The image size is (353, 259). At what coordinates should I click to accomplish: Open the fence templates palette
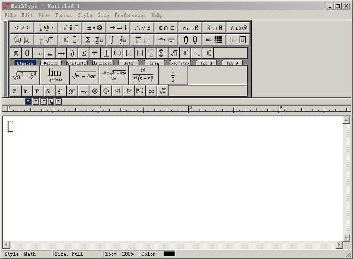(22, 40)
